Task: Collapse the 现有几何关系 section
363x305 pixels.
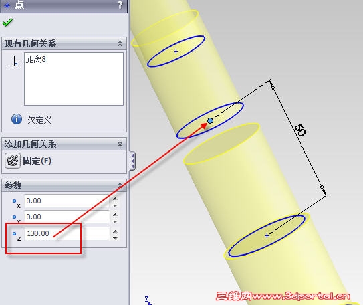Action: (120, 43)
